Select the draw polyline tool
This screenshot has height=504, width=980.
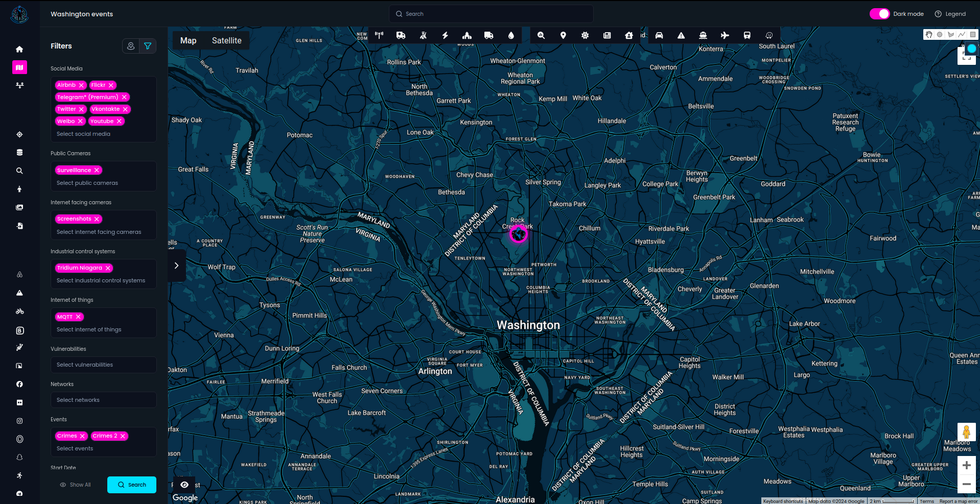(x=962, y=35)
